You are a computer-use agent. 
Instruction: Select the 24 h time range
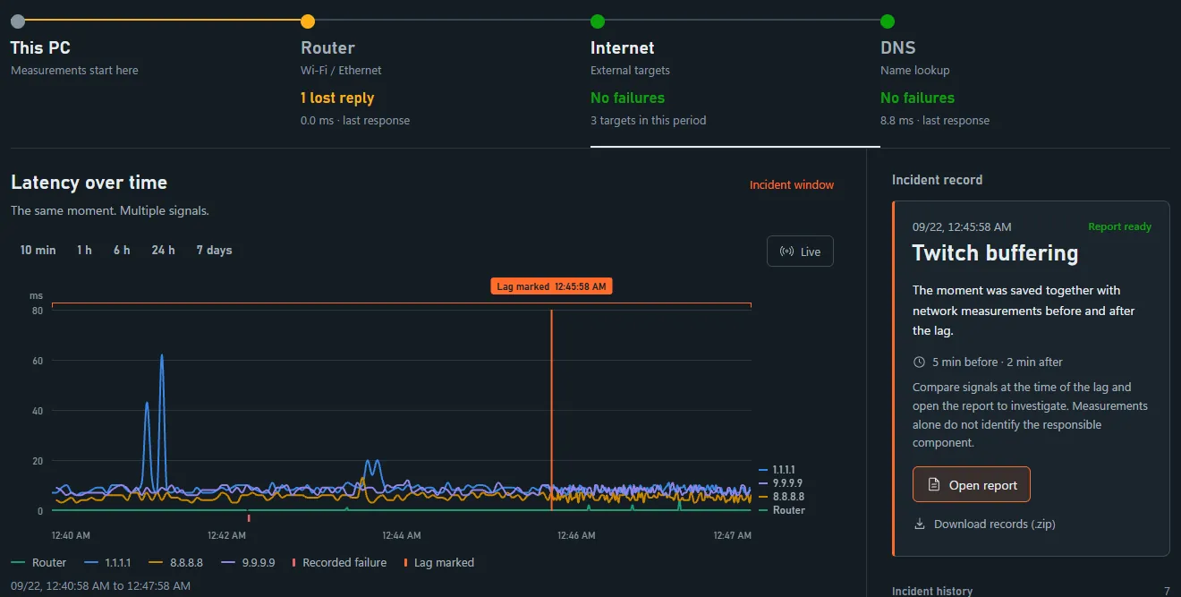(164, 251)
